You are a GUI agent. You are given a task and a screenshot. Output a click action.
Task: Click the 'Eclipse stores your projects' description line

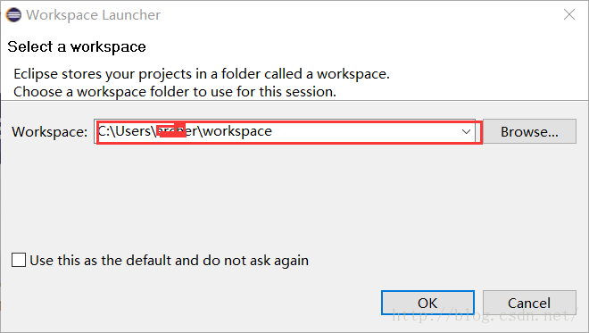click(x=202, y=74)
